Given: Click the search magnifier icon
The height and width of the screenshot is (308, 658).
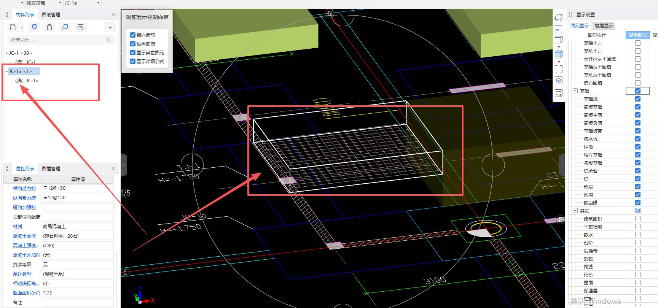Looking at the screenshot, I should point(108,40).
